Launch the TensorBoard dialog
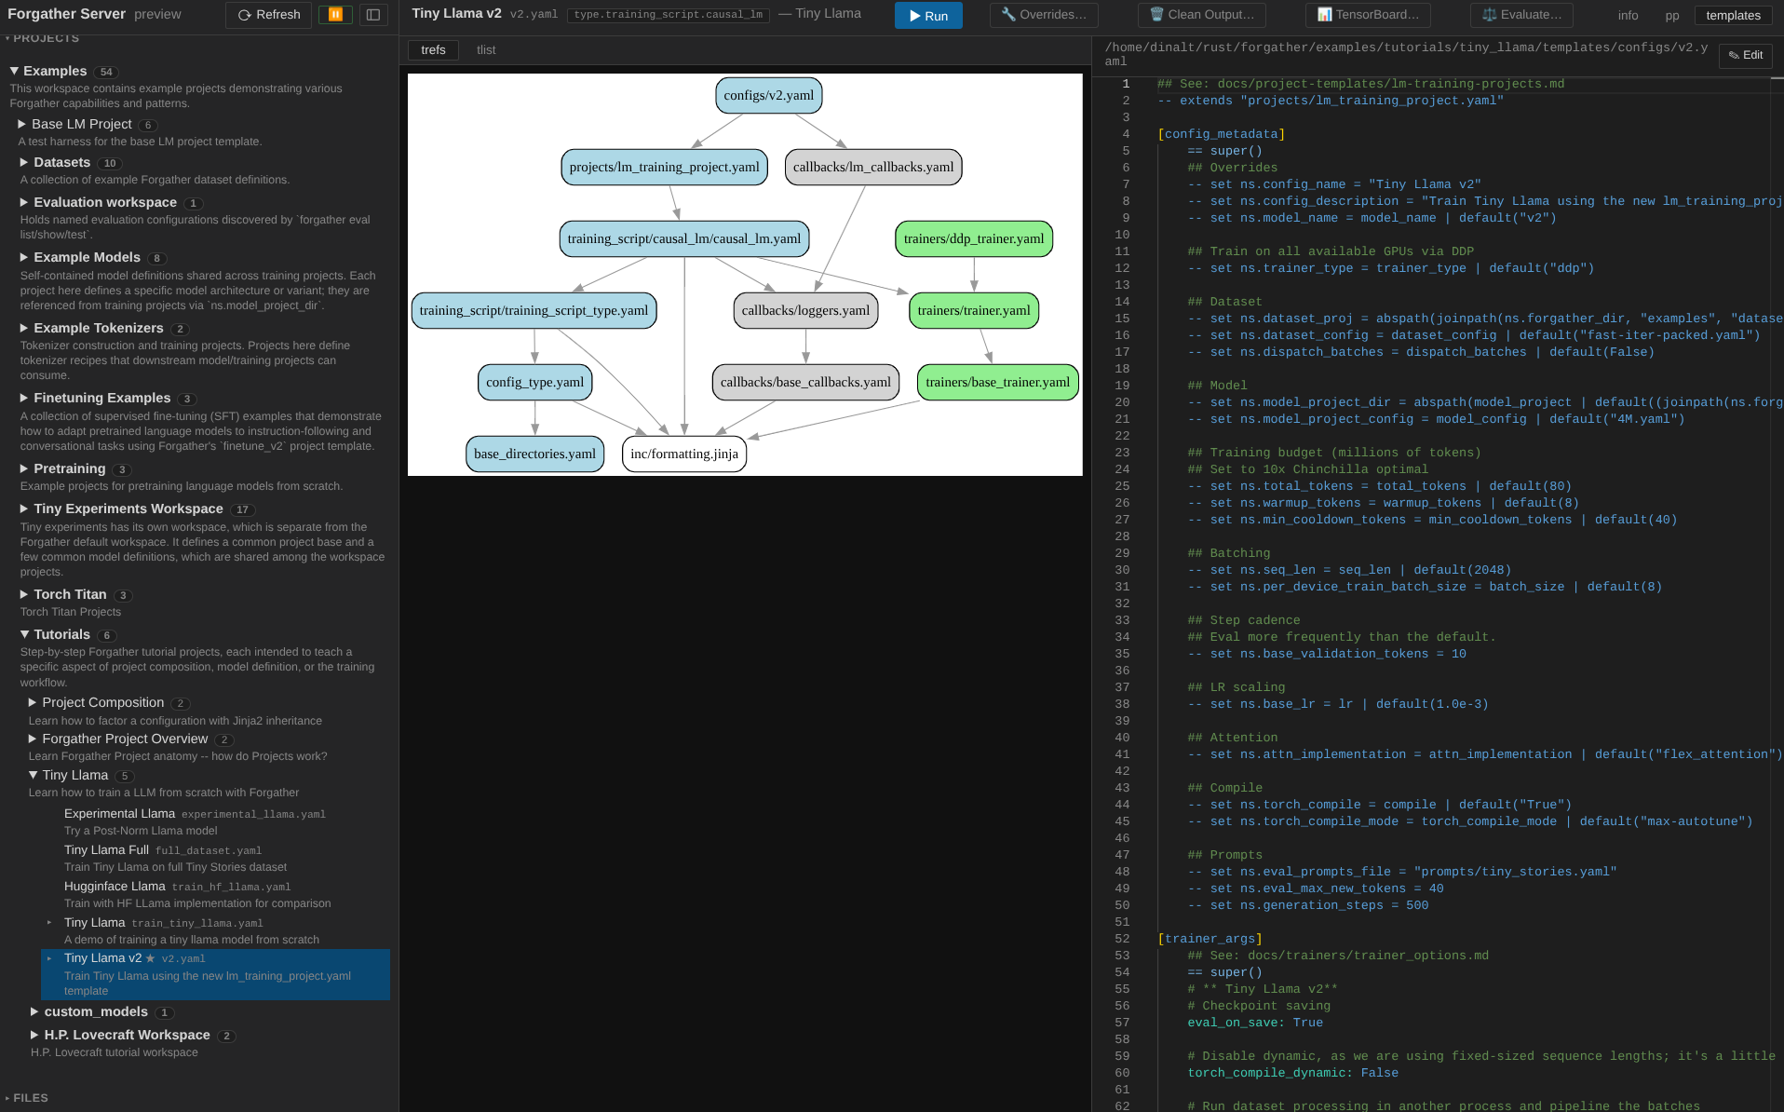The image size is (1784, 1112). pyautogui.click(x=1368, y=15)
